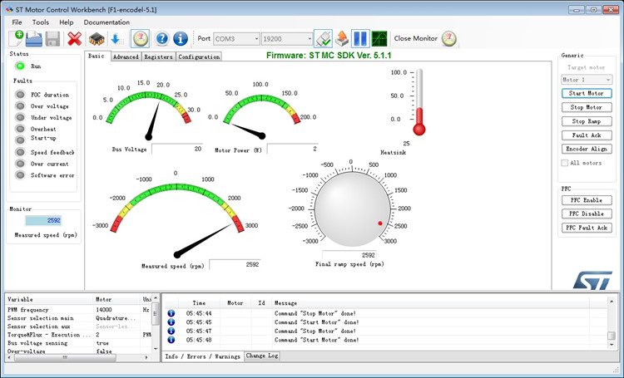The image size is (624, 378).
Task: Click the Overheat fault indicator
Action: click(x=20, y=129)
